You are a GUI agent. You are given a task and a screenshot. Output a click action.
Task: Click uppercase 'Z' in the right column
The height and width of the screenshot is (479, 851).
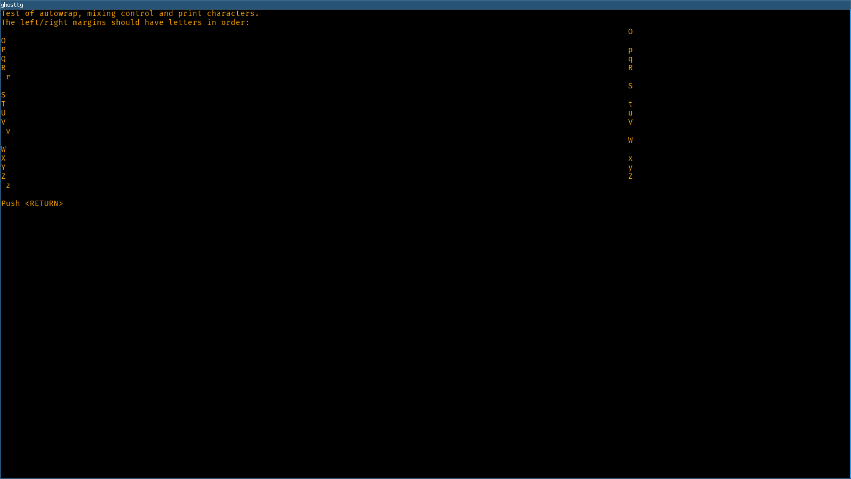click(x=630, y=176)
